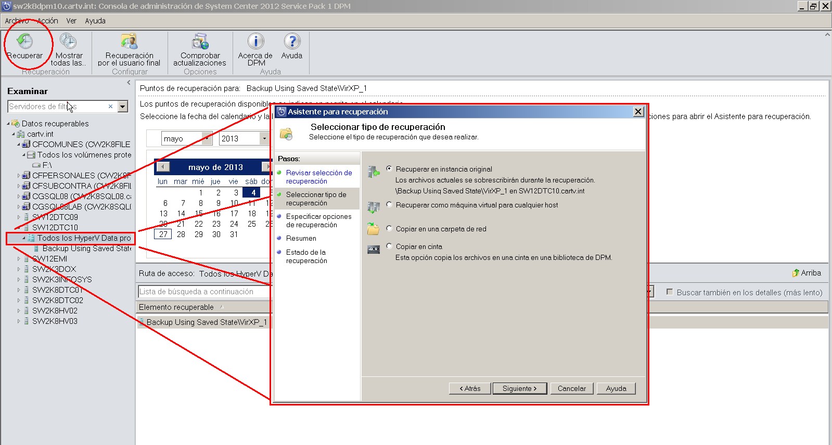
Task: Click the Ayuda question mark toolbar icon
Action: click(x=292, y=41)
